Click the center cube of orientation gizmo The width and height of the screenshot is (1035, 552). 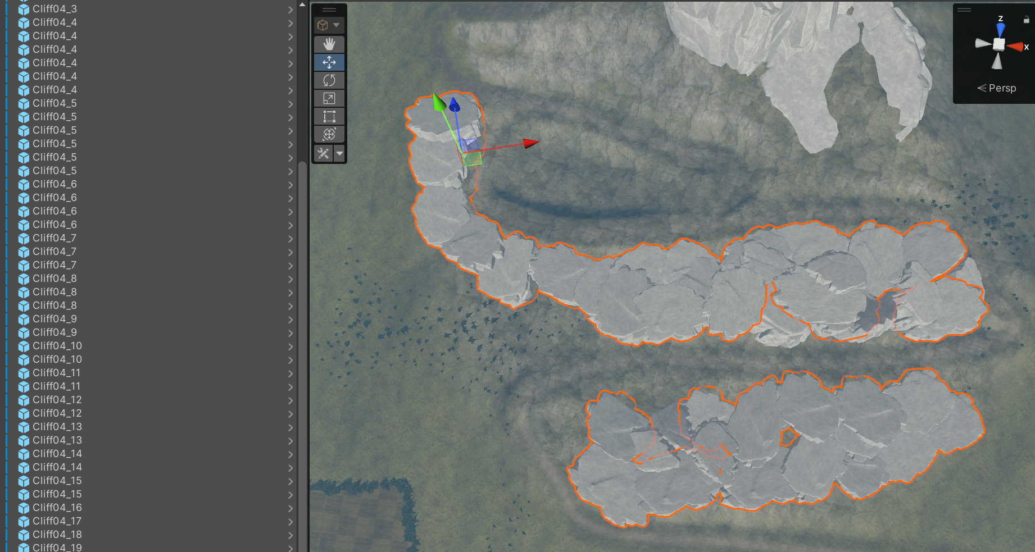(998, 44)
